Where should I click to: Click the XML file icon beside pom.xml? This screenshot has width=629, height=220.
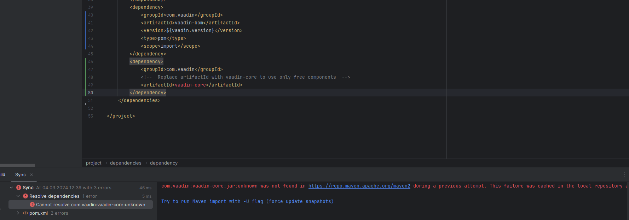point(25,213)
